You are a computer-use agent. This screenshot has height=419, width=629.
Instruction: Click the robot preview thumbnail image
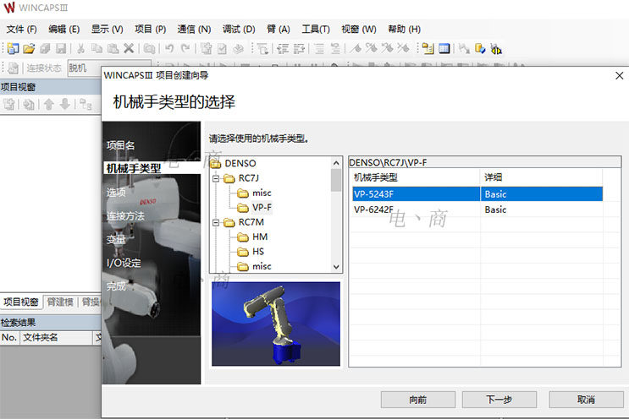[x=276, y=324]
